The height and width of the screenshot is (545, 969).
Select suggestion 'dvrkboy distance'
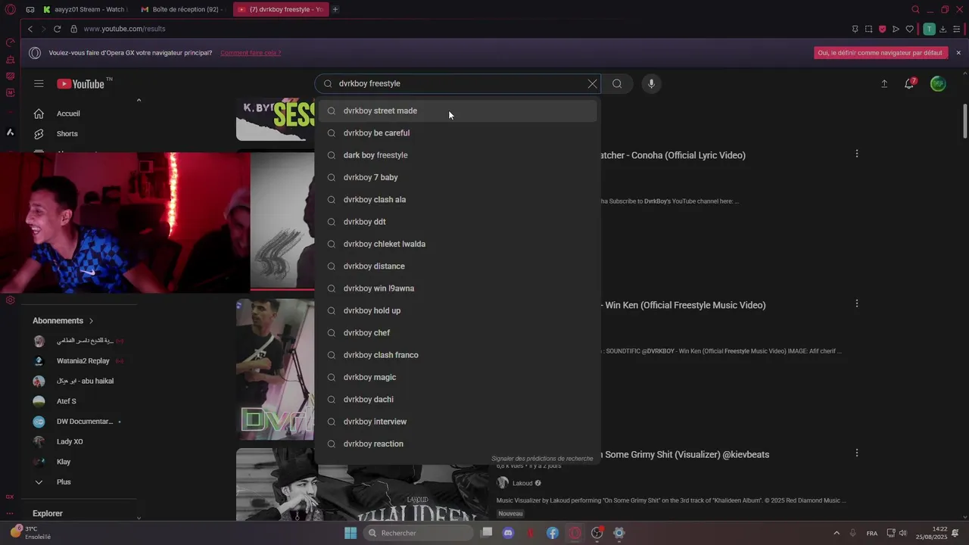[458, 266]
